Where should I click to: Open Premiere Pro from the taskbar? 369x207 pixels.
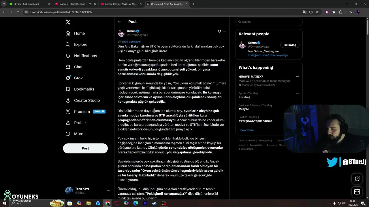pos(145,203)
